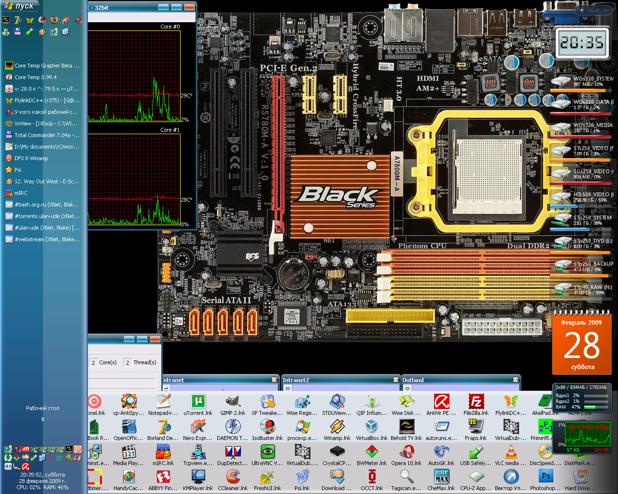This screenshot has width=618, height=494.
Task: Click the plus button on sidebar header
Action: tap(582, 10)
